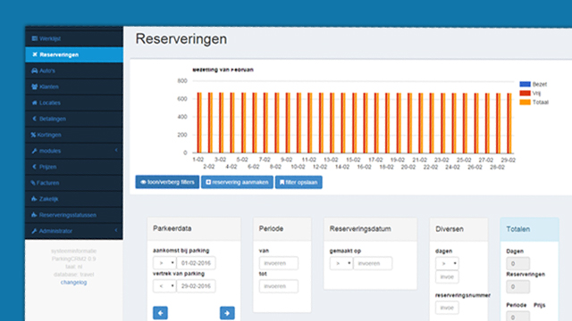Click the Totaal orange legend swatch

tap(525, 103)
